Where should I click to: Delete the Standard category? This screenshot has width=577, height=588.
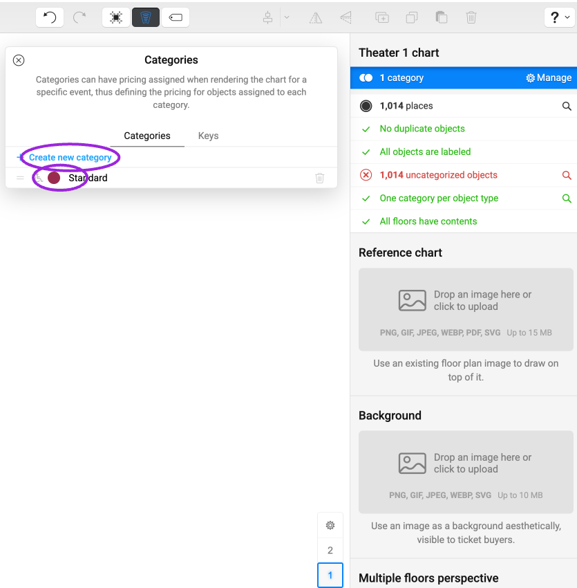[320, 178]
